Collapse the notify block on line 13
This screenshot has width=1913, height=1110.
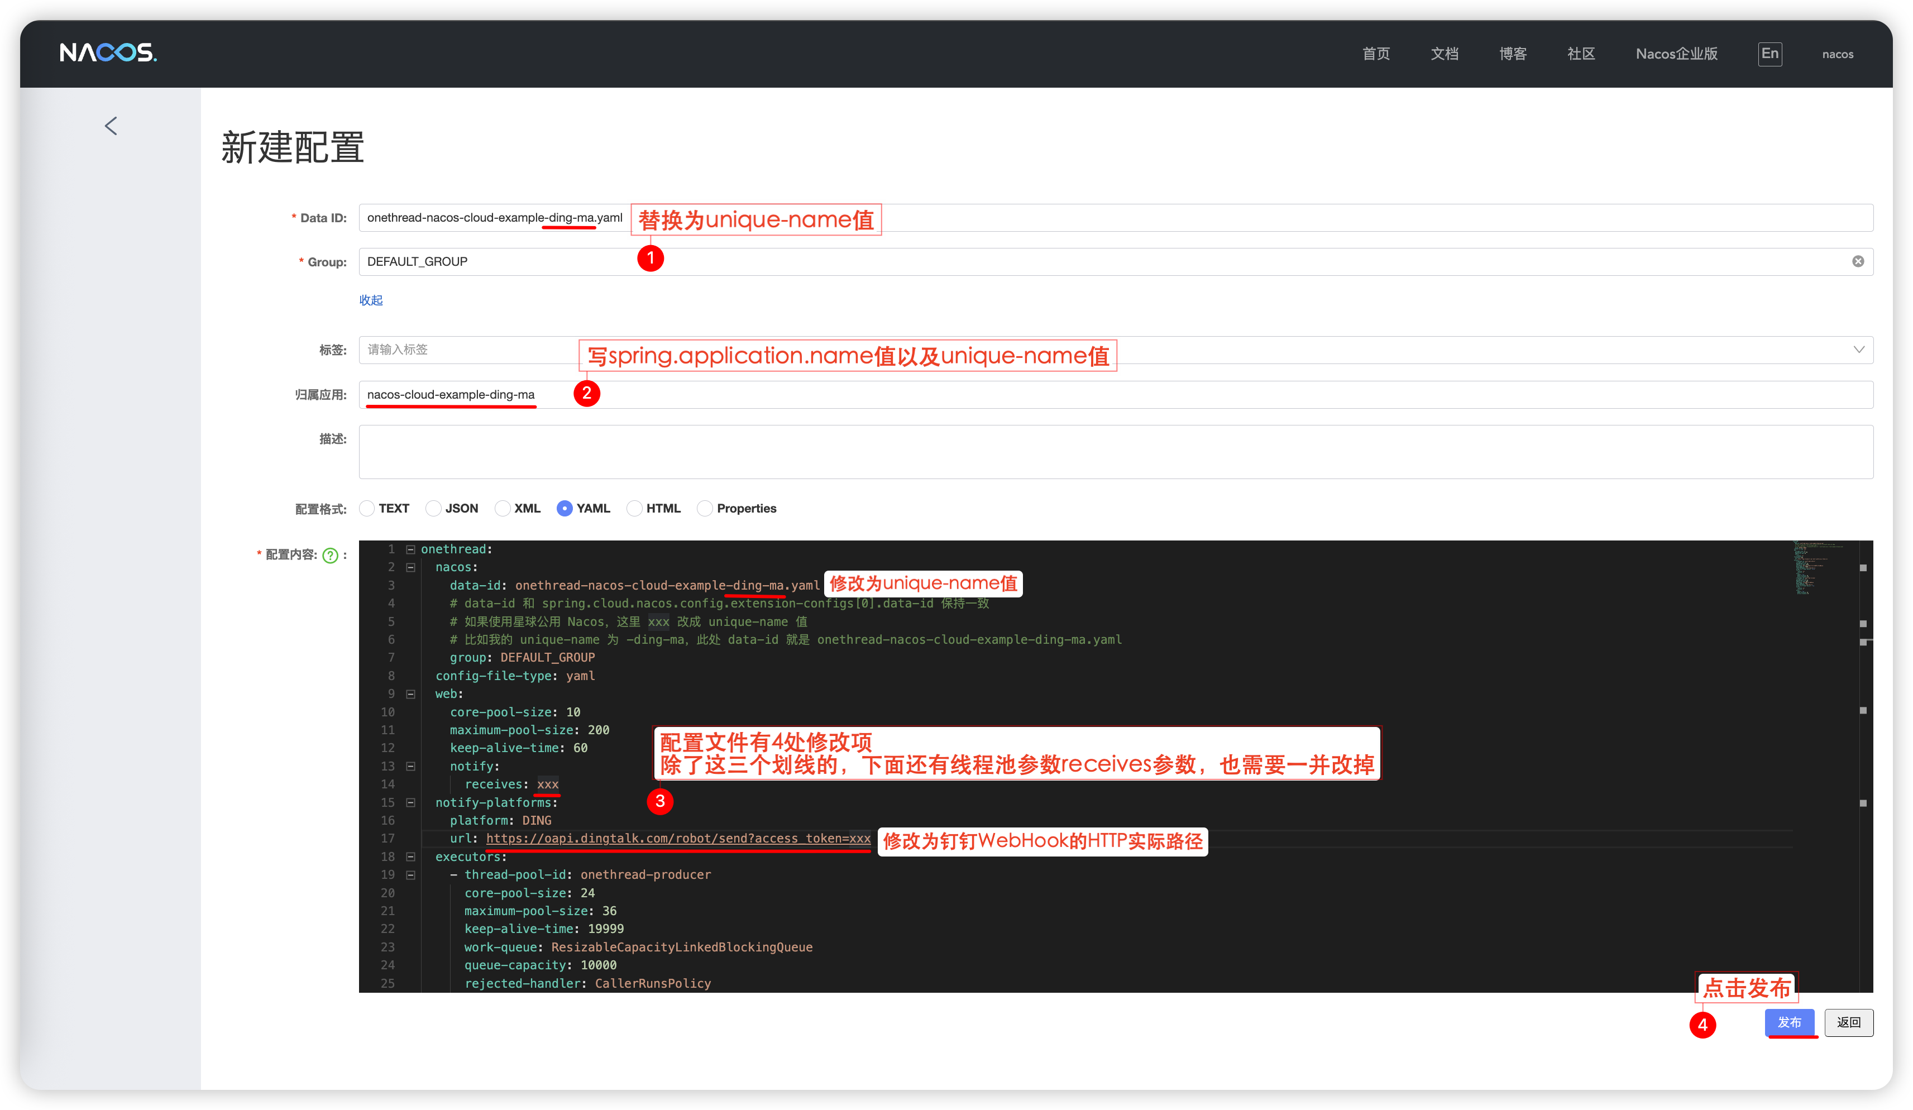click(411, 766)
